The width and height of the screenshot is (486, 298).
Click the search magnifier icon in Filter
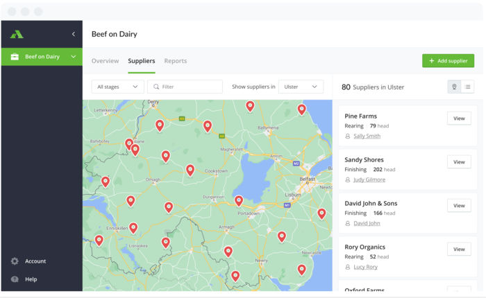pyautogui.click(x=156, y=87)
